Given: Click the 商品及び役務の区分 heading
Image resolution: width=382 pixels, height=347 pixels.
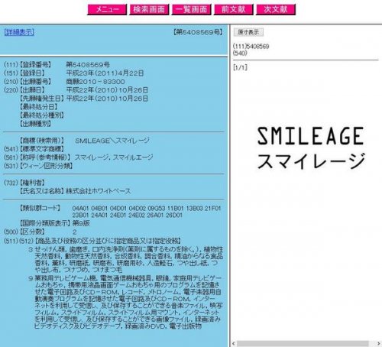Looking at the screenshot, I should [x=108, y=241].
